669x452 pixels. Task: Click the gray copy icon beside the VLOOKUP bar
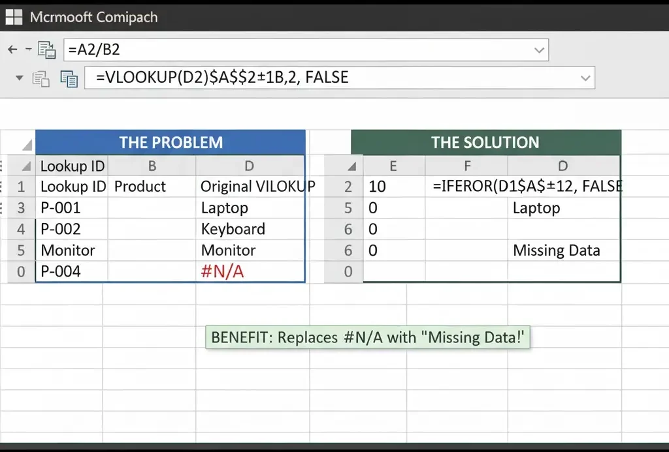[41, 78]
